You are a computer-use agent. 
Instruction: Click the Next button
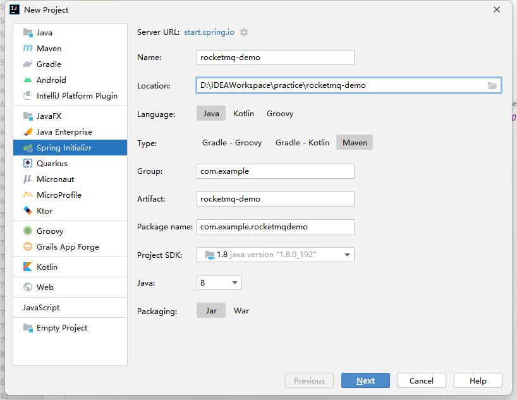(x=366, y=380)
